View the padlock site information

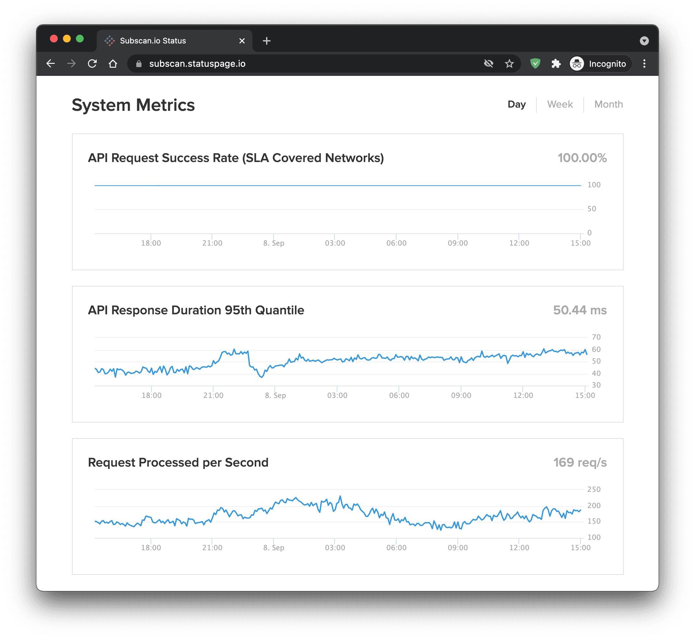(x=139, y=64)
